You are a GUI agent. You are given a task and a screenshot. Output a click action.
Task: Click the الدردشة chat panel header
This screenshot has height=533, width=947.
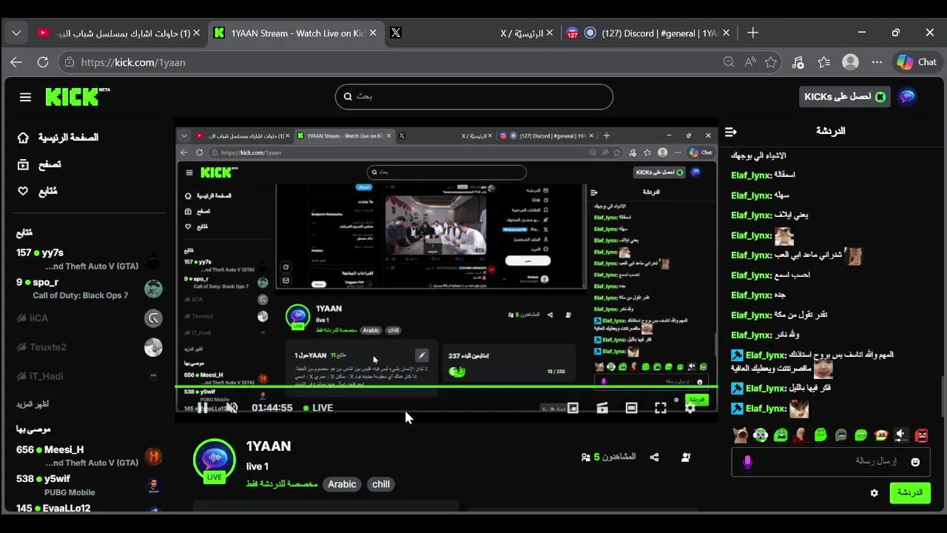830,131
